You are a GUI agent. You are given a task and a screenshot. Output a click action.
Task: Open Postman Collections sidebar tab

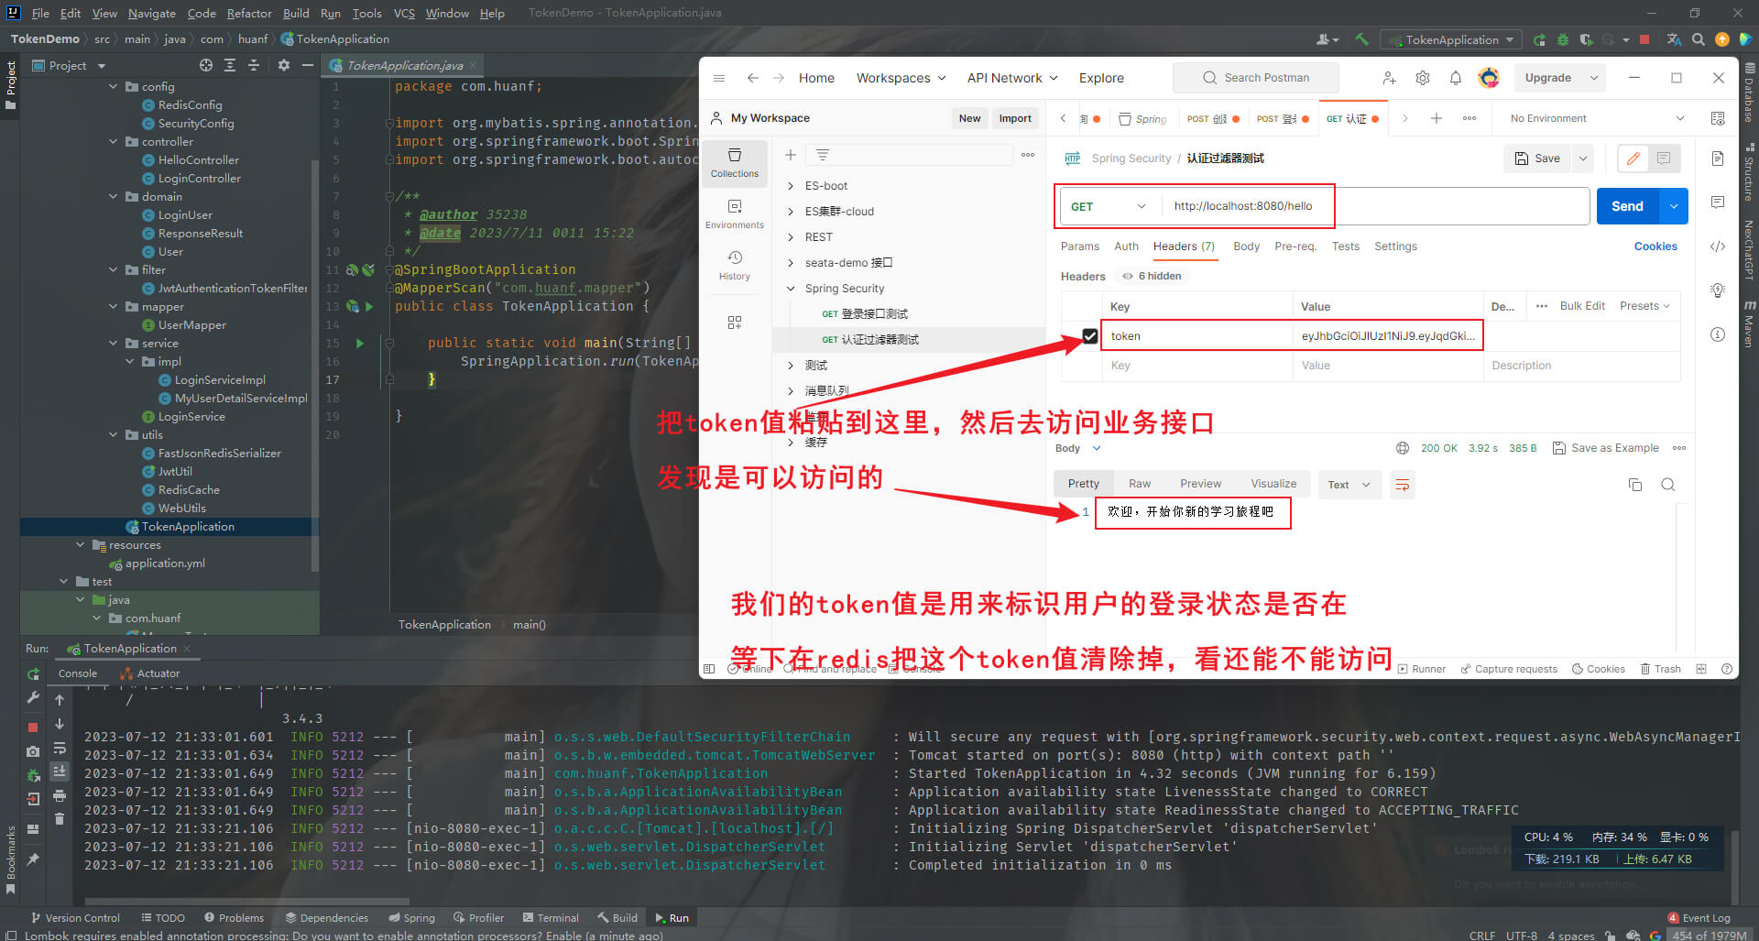[x=735, y=162]
